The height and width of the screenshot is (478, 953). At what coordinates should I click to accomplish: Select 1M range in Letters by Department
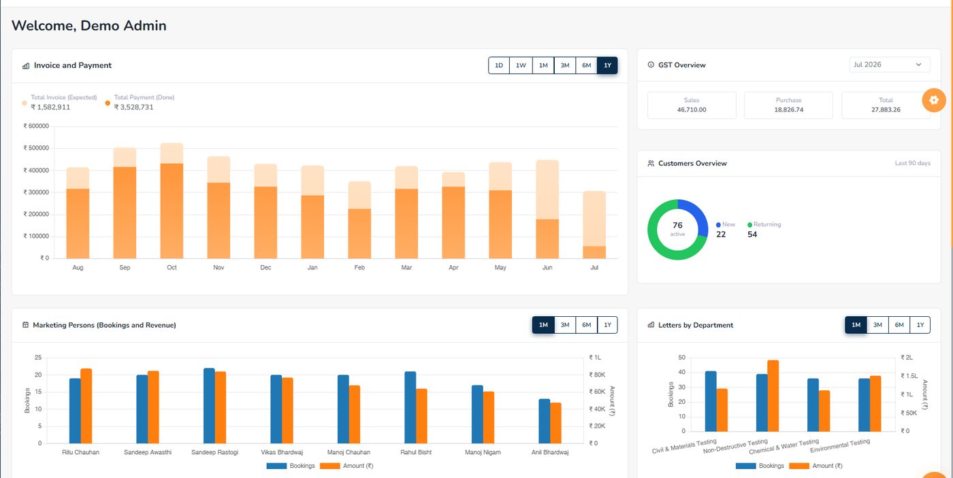[x=856, y=325]
